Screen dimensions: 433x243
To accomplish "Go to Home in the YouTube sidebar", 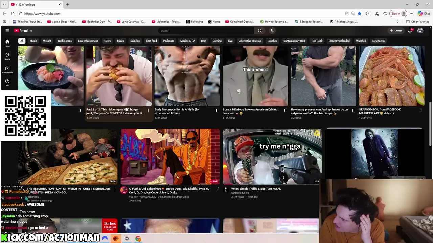I will 7,43.
